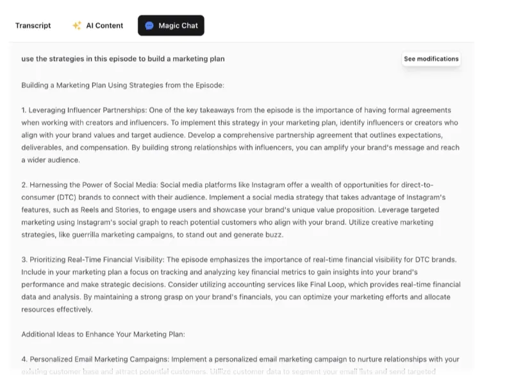Screen dimensions: 507x375
Task: Click the sparkle icon beside AI Content
Action: [x=77, y=26]
